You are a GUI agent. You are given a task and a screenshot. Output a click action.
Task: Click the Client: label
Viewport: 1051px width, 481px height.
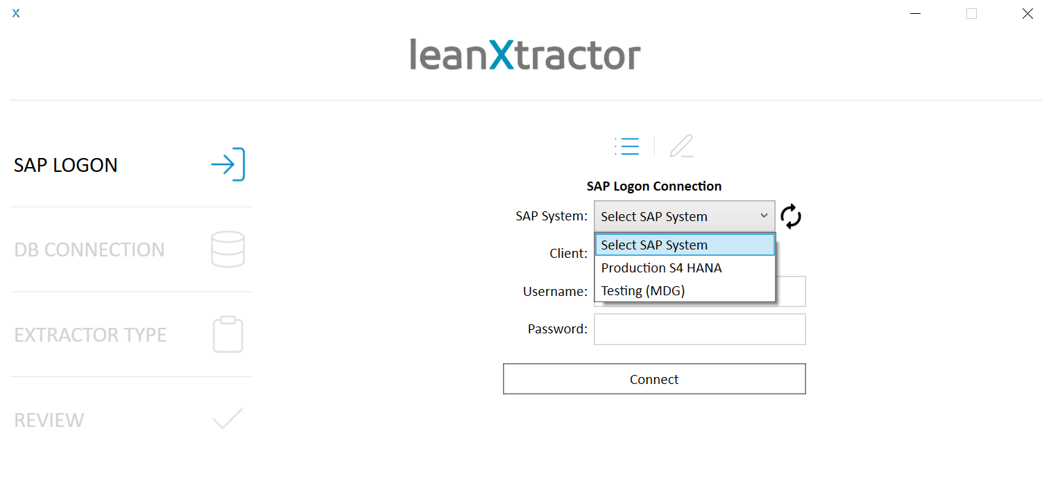pyautogui.click(x=569, y=253)
